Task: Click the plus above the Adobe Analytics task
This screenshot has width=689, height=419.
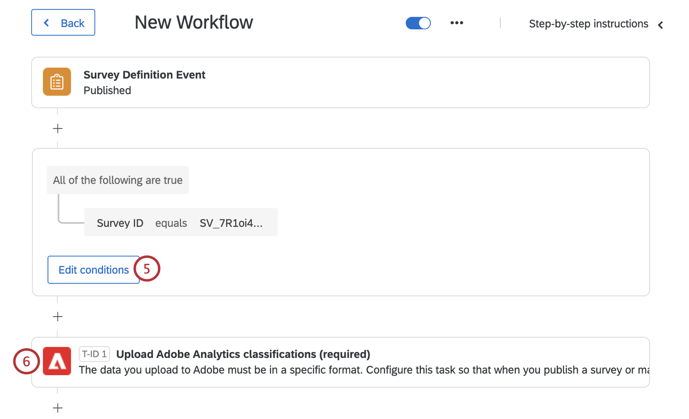Action: coord(58,316)
